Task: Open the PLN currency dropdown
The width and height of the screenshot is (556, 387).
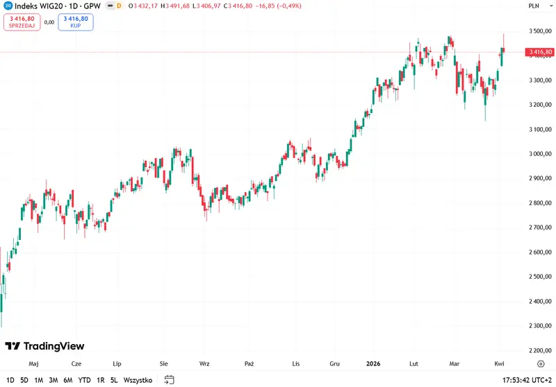Action: point(540,6)
